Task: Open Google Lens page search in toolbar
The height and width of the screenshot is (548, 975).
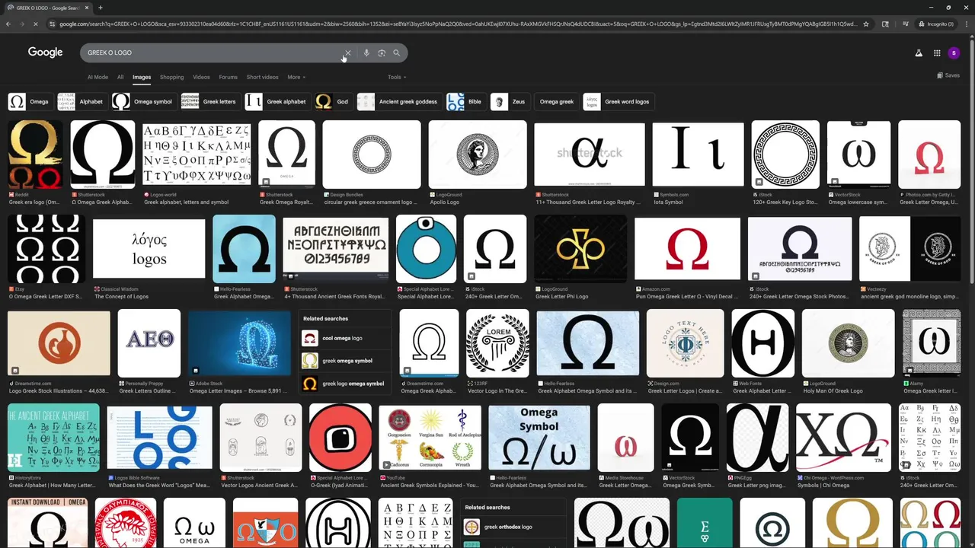Action: pyautogui.click(x=885, y=24)
